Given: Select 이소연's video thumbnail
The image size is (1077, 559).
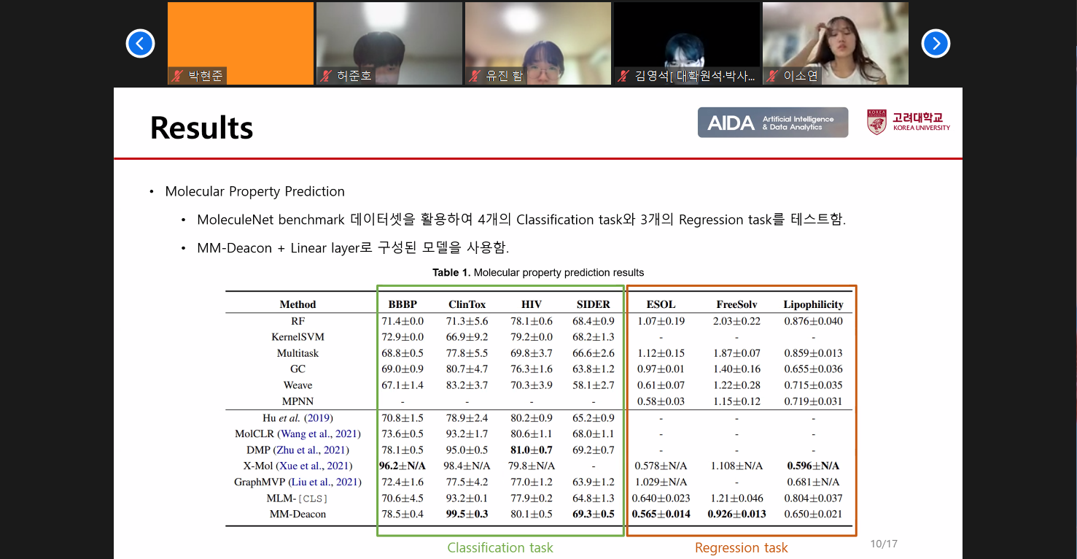Looking at the screenshot, I should 836,36.
